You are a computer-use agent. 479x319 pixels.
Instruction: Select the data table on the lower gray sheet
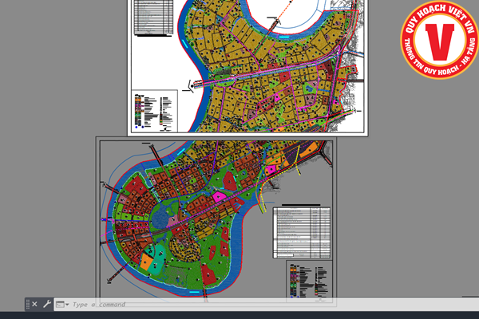coord(301,231)
